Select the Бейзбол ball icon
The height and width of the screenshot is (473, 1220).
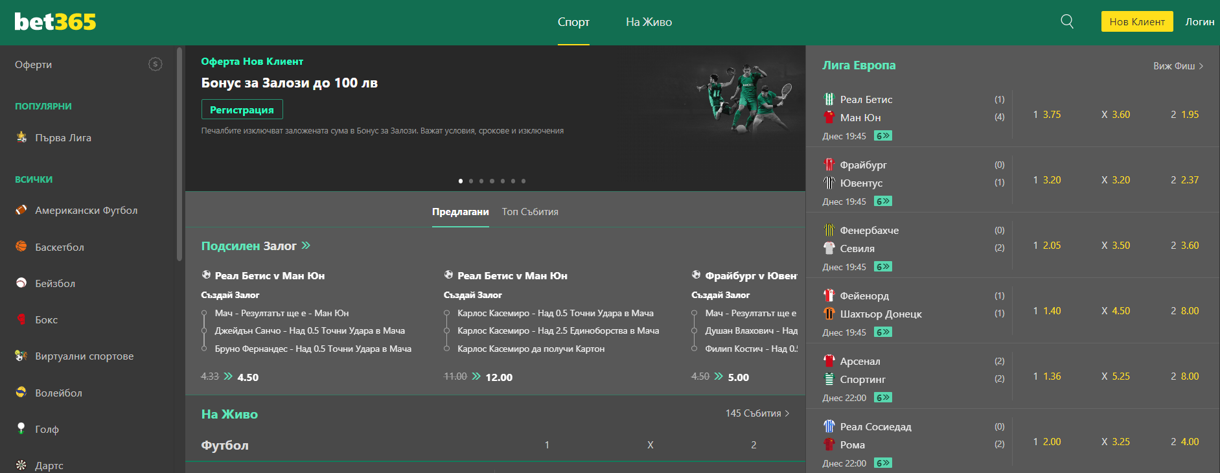(21, 283)
